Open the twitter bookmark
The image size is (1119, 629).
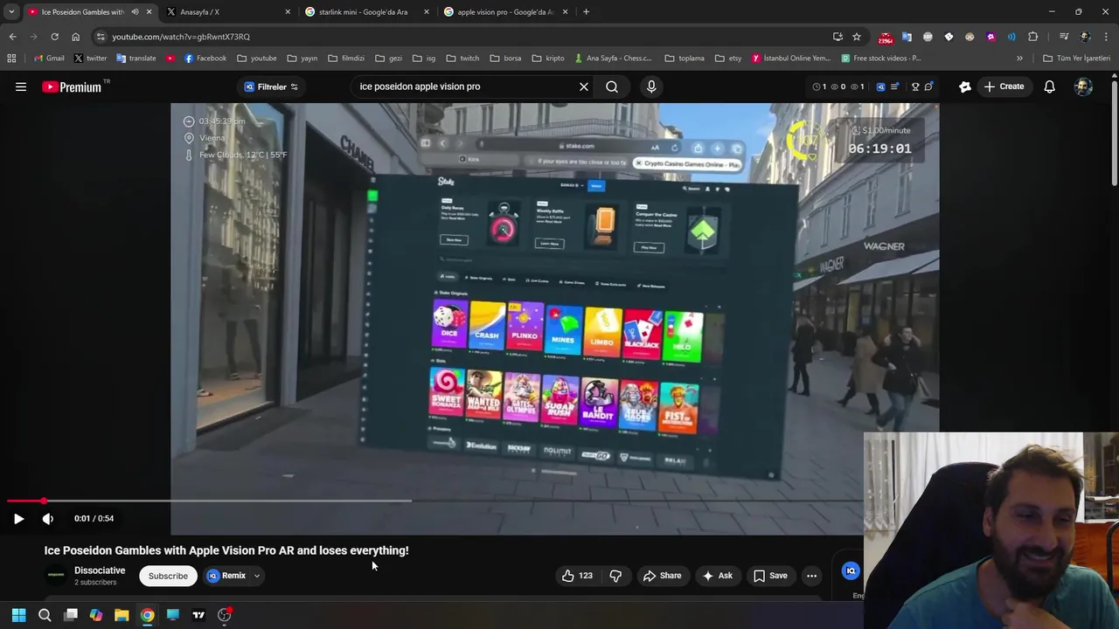[x=91, y=59]
